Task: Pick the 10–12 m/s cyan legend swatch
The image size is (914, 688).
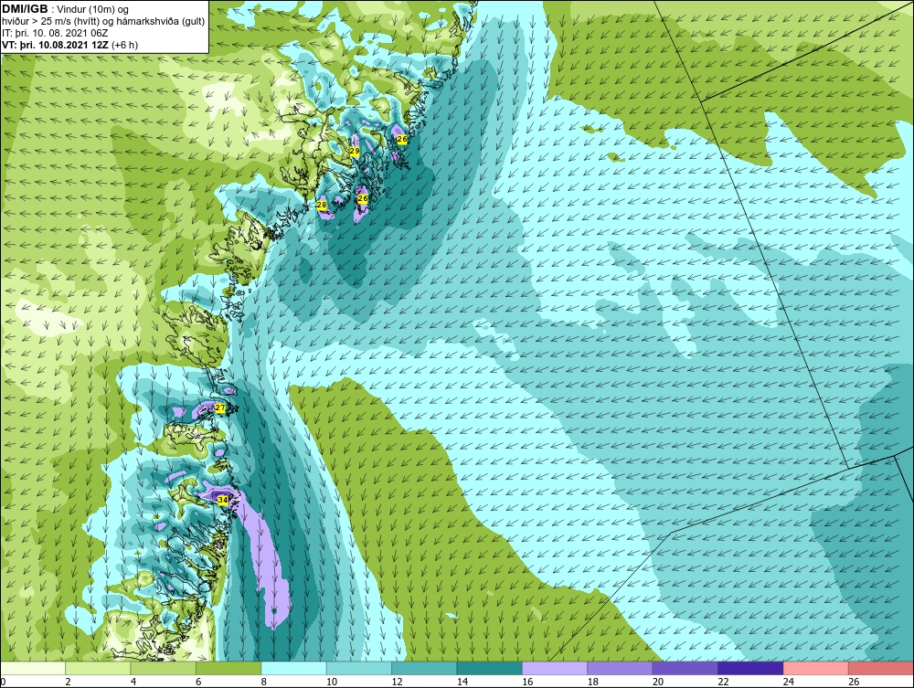Action: (x=359, y=668)
